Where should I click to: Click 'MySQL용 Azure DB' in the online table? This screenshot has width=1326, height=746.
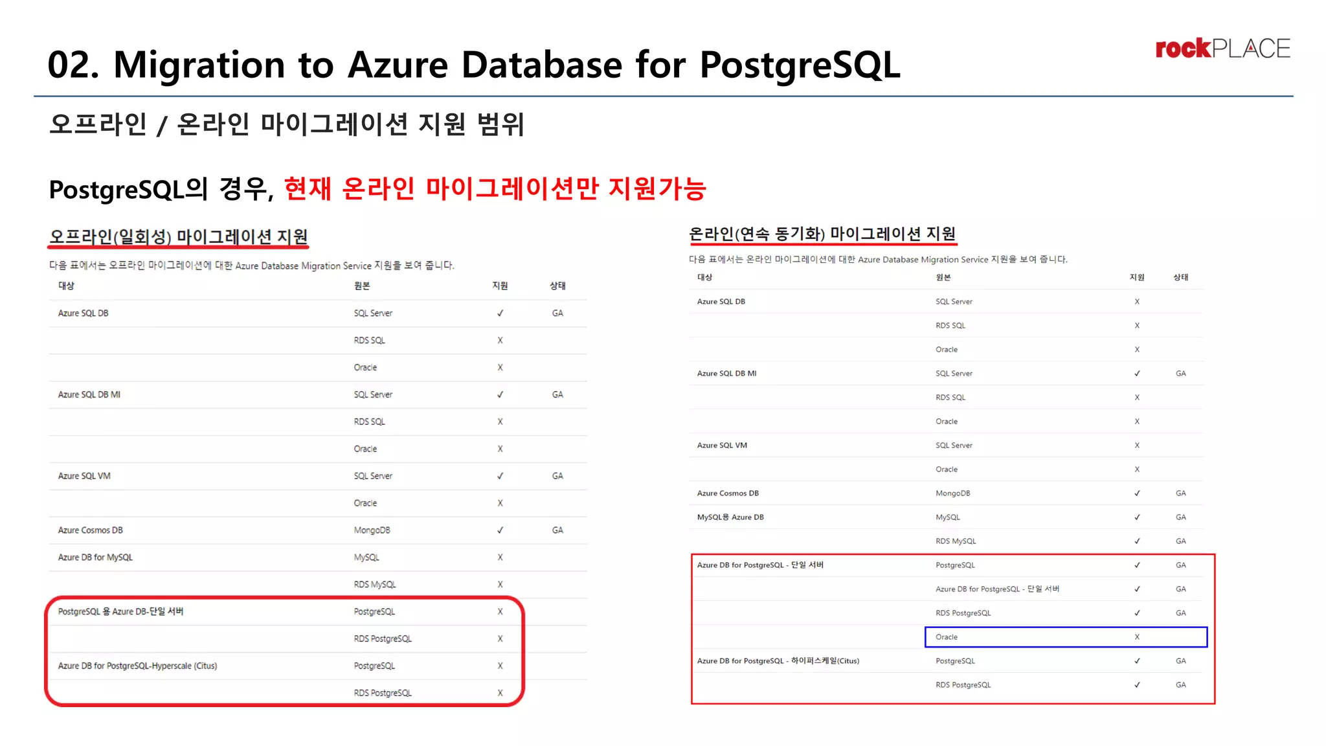[x=730, y=517]
